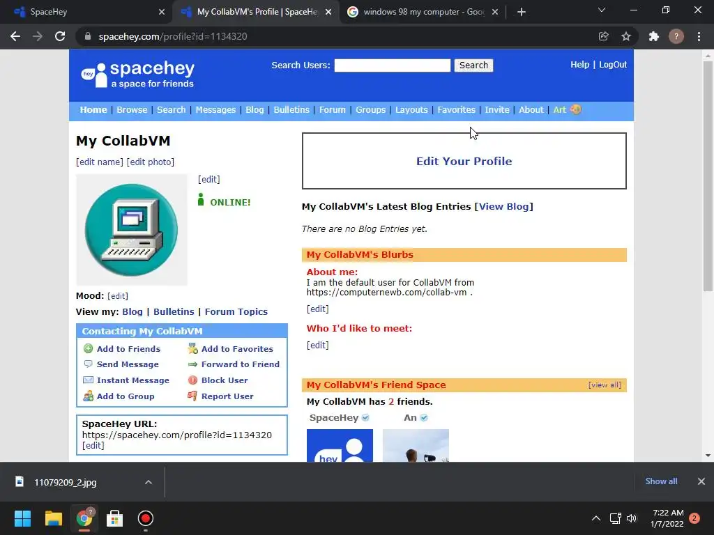Image resolution: width=714 pixels, height=535 pixels.
Task: Open Forum in navigation bar
Action: click(x=333, y=109)
